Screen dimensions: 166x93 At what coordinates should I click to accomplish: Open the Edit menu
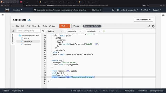pyautogui.click(x=23, y=26)
